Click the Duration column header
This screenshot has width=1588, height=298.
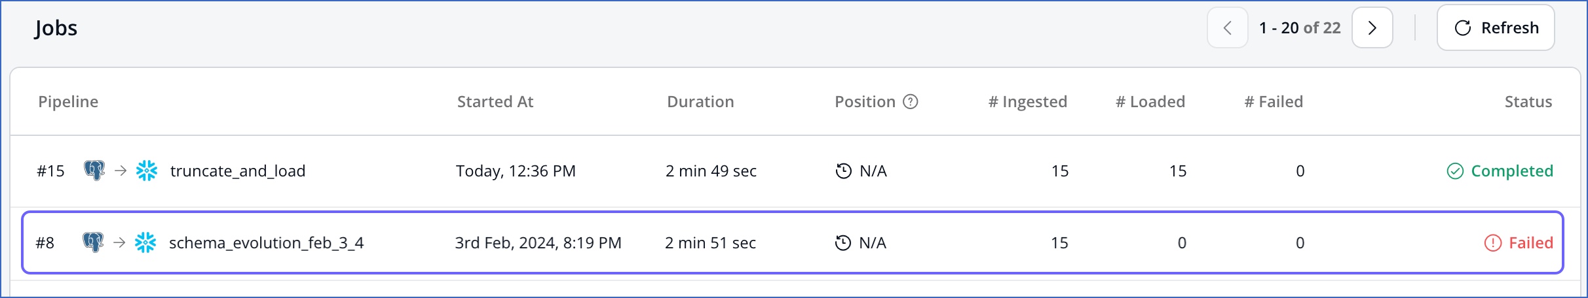(x=700, y=102)
